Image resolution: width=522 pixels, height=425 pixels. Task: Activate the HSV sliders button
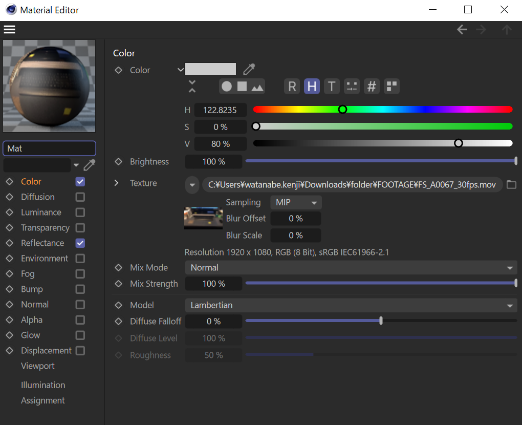312,87
